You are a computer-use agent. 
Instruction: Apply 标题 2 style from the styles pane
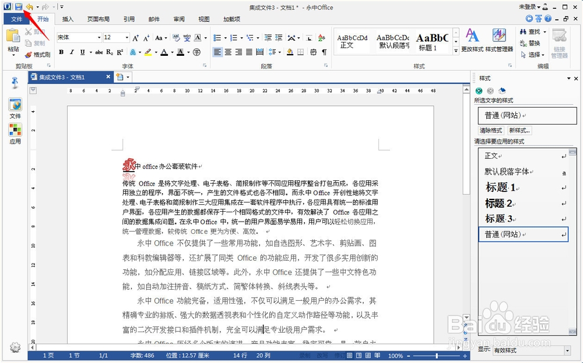(524, 203)
